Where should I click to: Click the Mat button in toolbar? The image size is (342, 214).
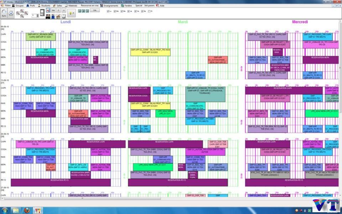(53, 11)
